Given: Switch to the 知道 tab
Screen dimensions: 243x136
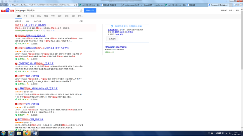Looking at the screenshot, I should 46,16.
